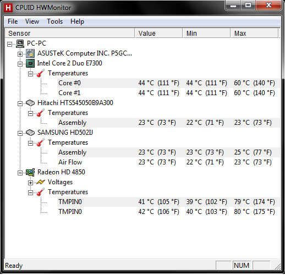Select the Core #0 temperature row

pyautogui.click(x=168, y=83)
